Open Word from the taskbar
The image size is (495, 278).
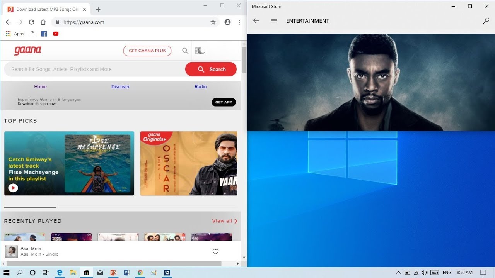(x=127, y=273)
